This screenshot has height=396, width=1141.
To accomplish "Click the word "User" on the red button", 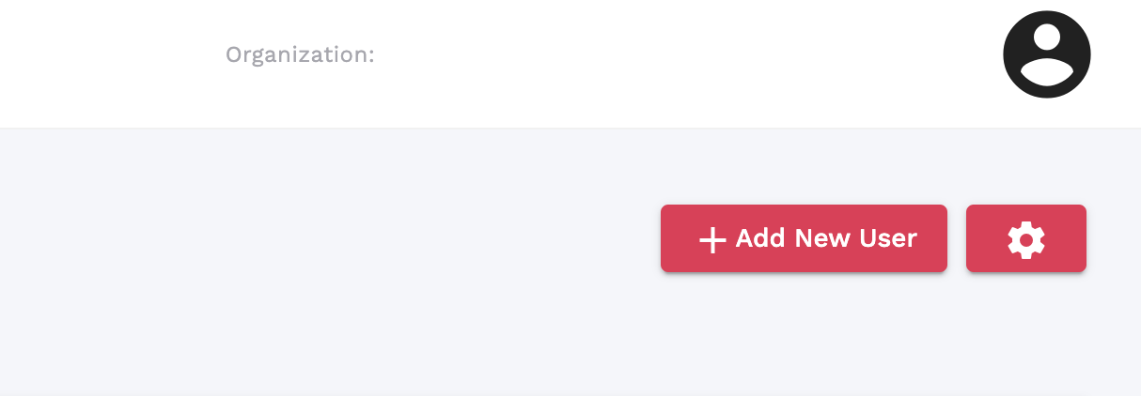I will (888, 238).
